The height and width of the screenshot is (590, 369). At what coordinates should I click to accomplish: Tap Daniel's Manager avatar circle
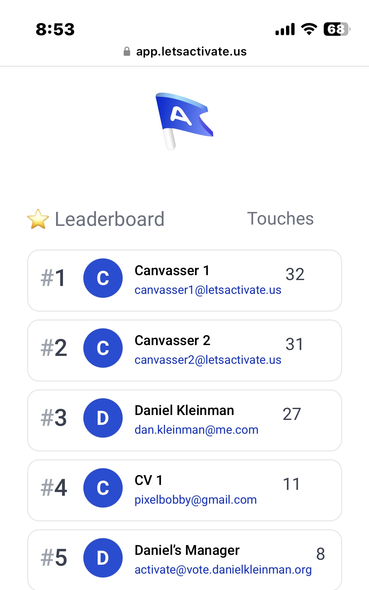pos(103,558)
